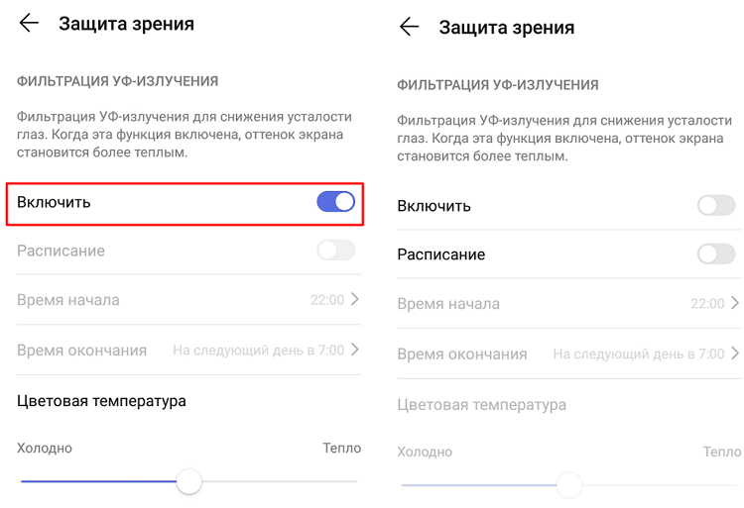Expand Время окончания chevron on right screen
This screenshot has height=508, width=744.
[x=735, y=354]
